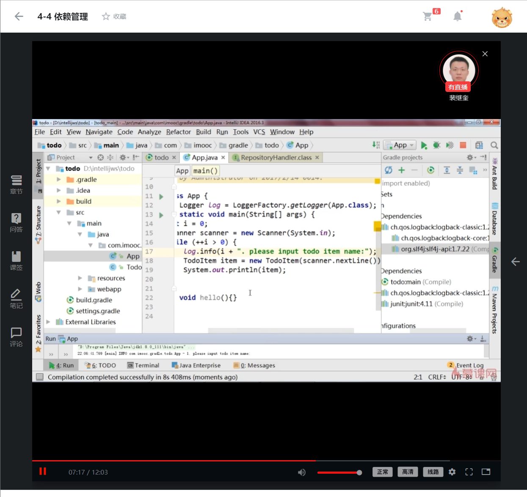Screen dimensions: 527x497
Task: Adjust the volume slider
Action: pyautogui.click(x=339, y=472)
